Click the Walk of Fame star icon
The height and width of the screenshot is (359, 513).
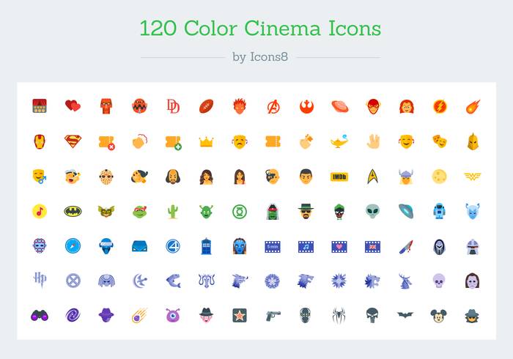tap(240, 316)
